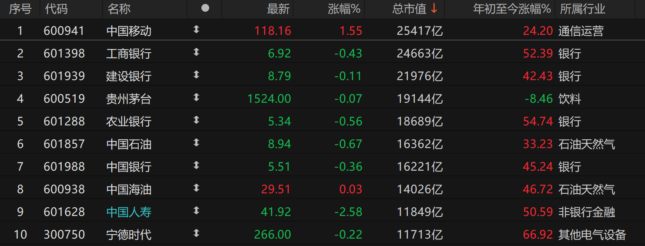
Task: Click the up-down arrow icon beside 工商银行
Action: click(x=196, y=52)
